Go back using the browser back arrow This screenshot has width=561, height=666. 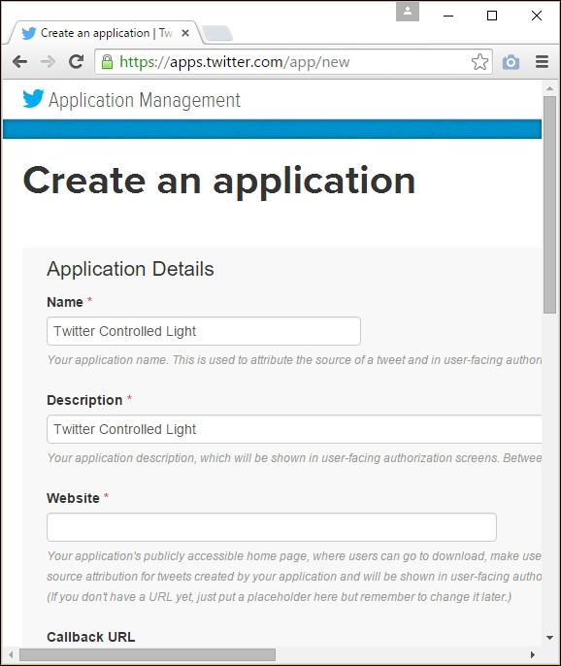(x=19, y=62)
